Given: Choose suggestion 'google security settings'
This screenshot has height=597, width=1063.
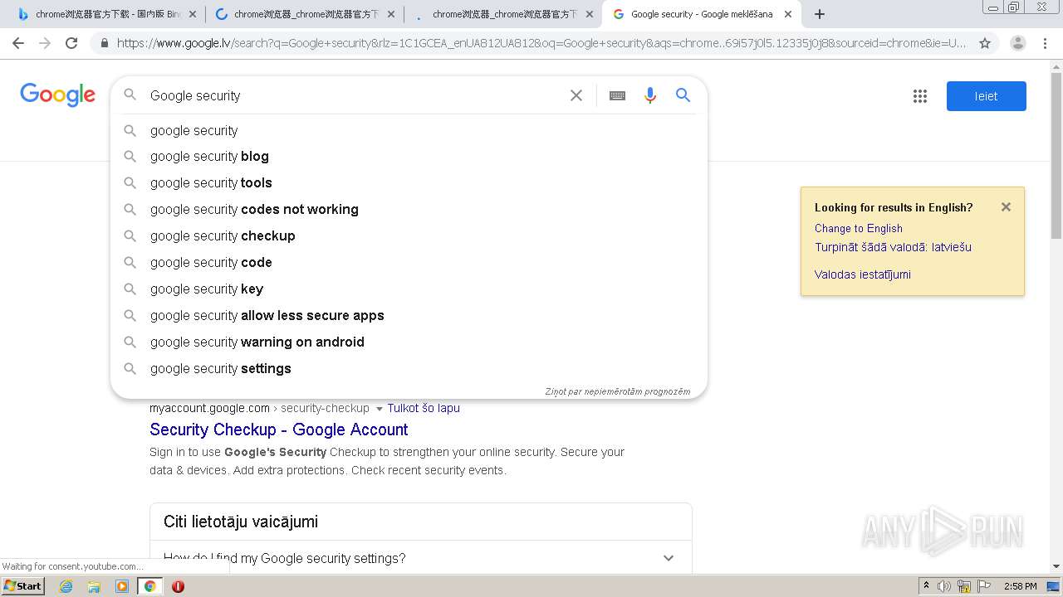Looking at the screenshot, I should pos(409,368).
